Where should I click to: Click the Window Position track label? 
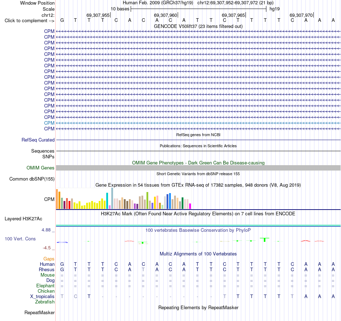pyautogui.click(x=37, y=3)
